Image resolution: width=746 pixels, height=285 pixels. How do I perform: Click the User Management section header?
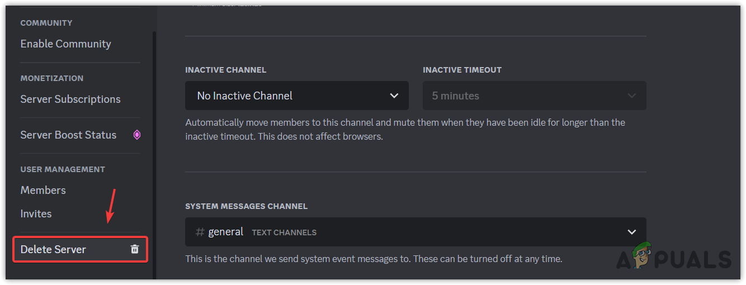point(63,169)
